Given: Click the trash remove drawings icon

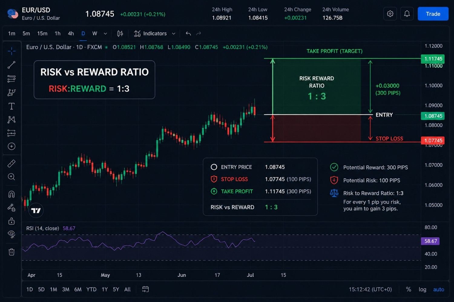Looking at the screenshot, I should click(x=12, y=252).
